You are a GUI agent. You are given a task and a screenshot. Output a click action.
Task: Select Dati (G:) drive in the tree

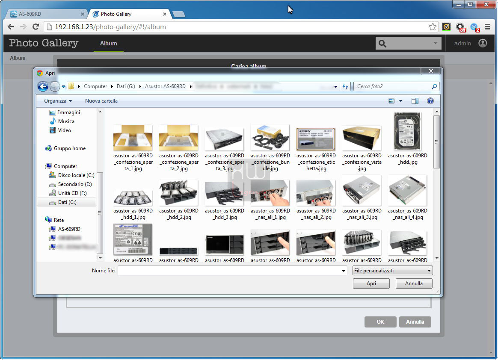[67, 202]
